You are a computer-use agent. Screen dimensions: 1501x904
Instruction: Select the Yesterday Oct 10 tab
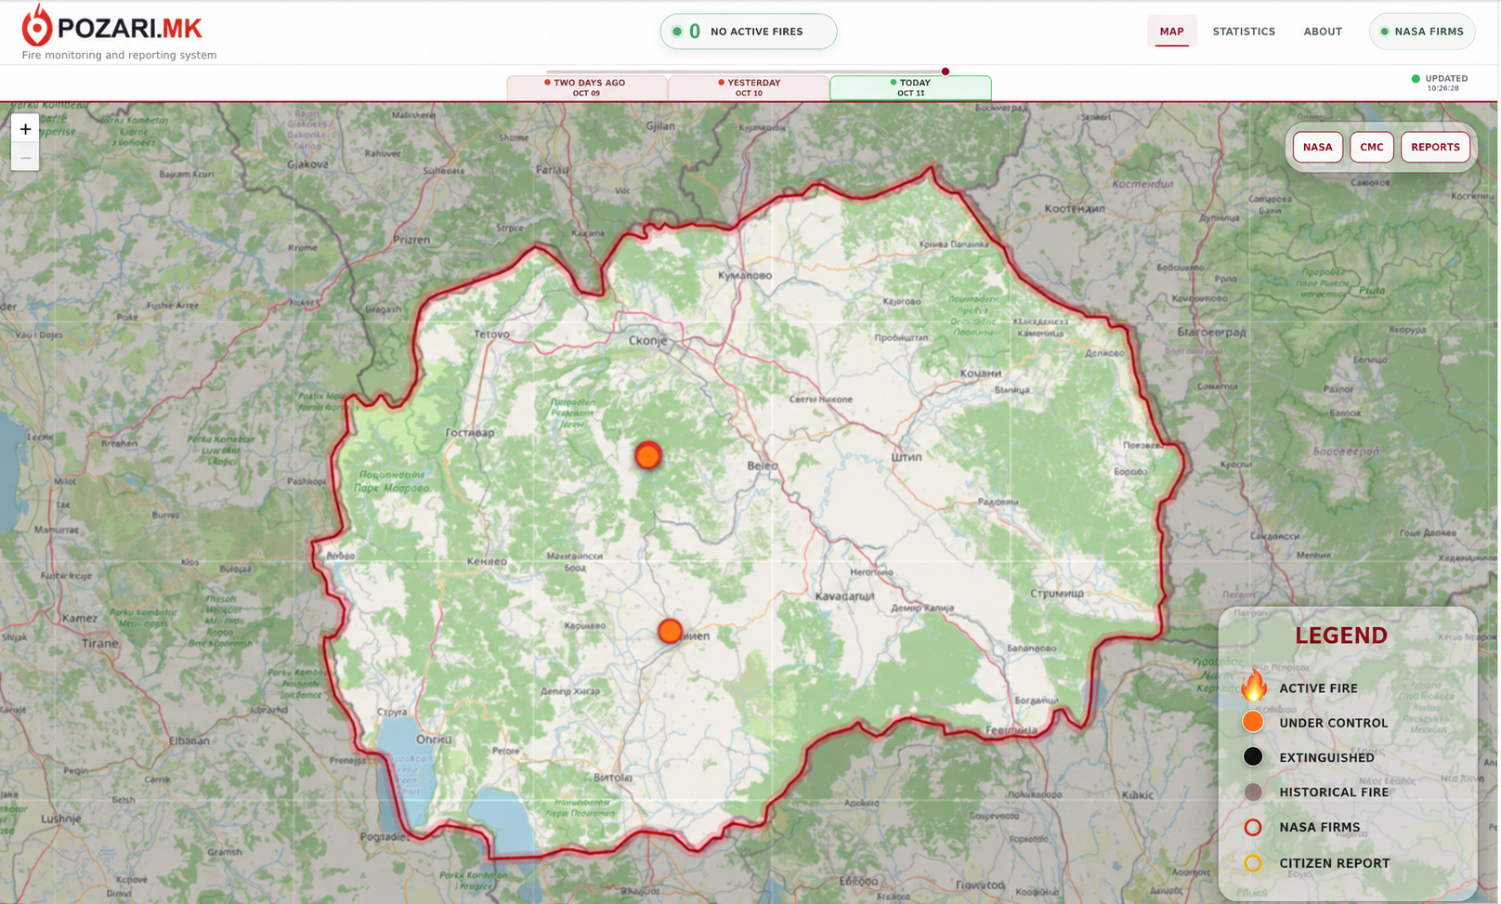749,87
